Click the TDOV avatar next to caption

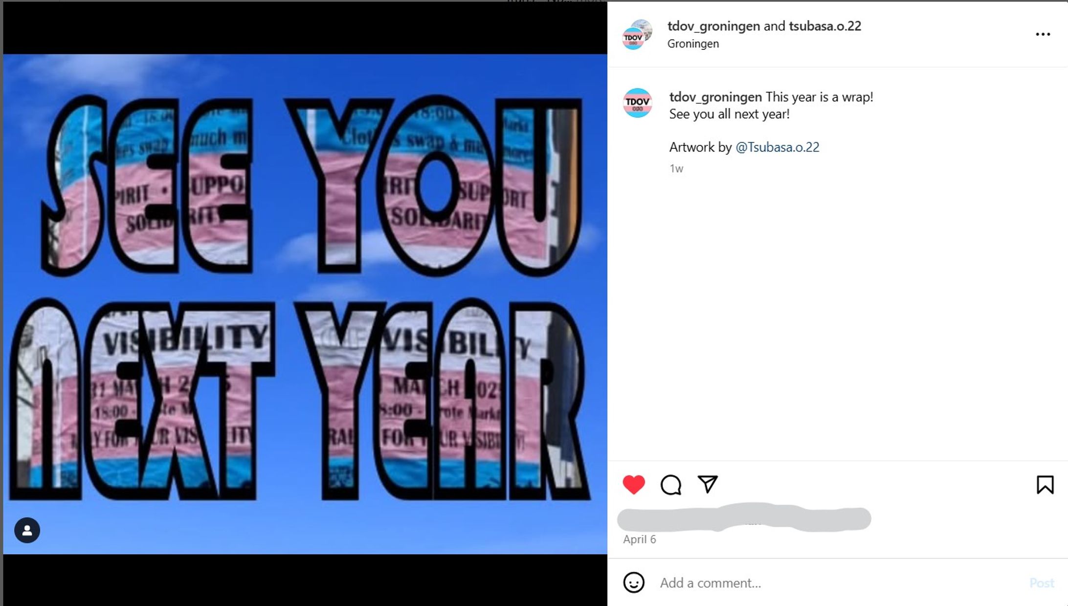pos(637,103)
